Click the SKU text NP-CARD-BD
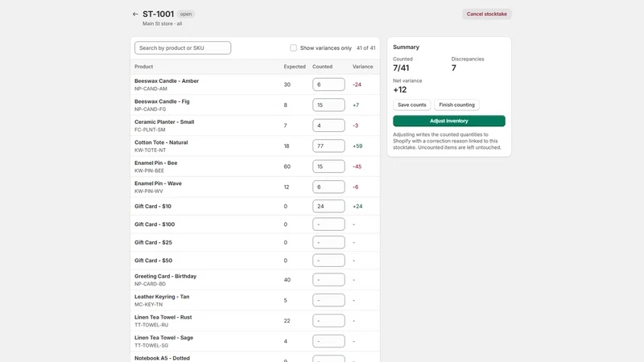The width and height of the screenshot is (644, 362). (150, 284)
